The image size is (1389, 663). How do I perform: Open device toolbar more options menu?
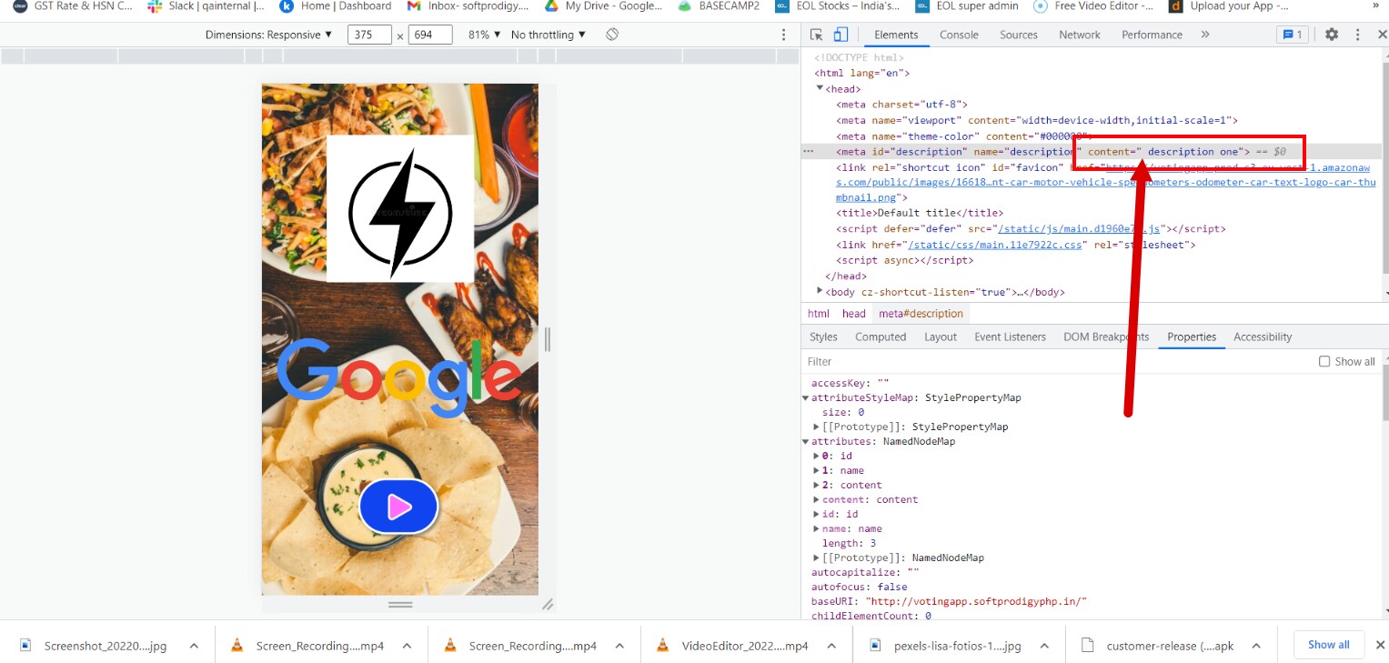[784, 35]
